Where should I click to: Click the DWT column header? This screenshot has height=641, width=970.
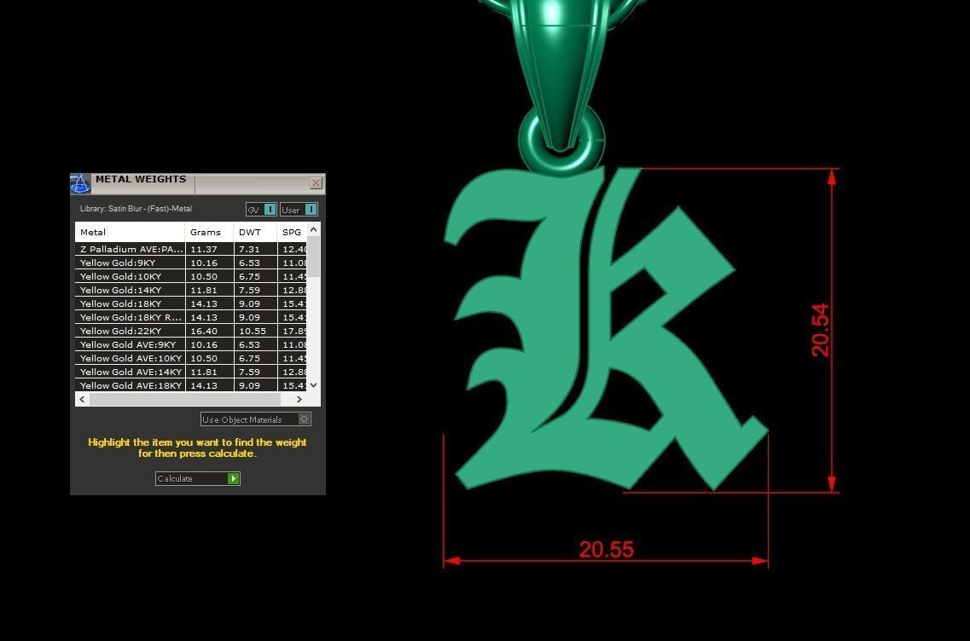(x=255, y=233)
